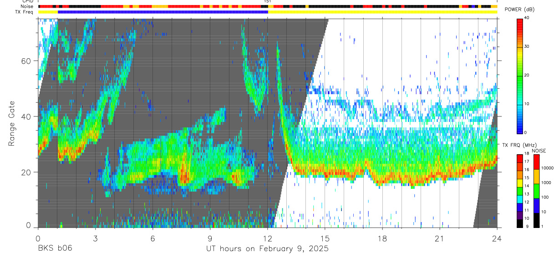Viewport: 559px width, 258px height.
Task: Select the blue swatch in the NOISE legend
Action: pos(536,206)
